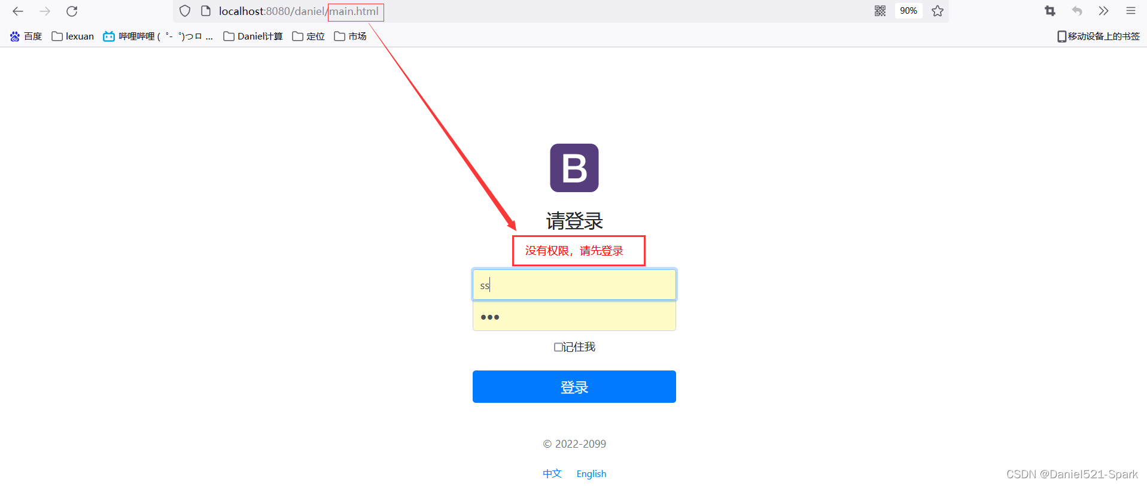This screenshot has width=1147, height=486.
Task: Open the Daniel计算 bookmark folder
Action: (x=253, y=37)
